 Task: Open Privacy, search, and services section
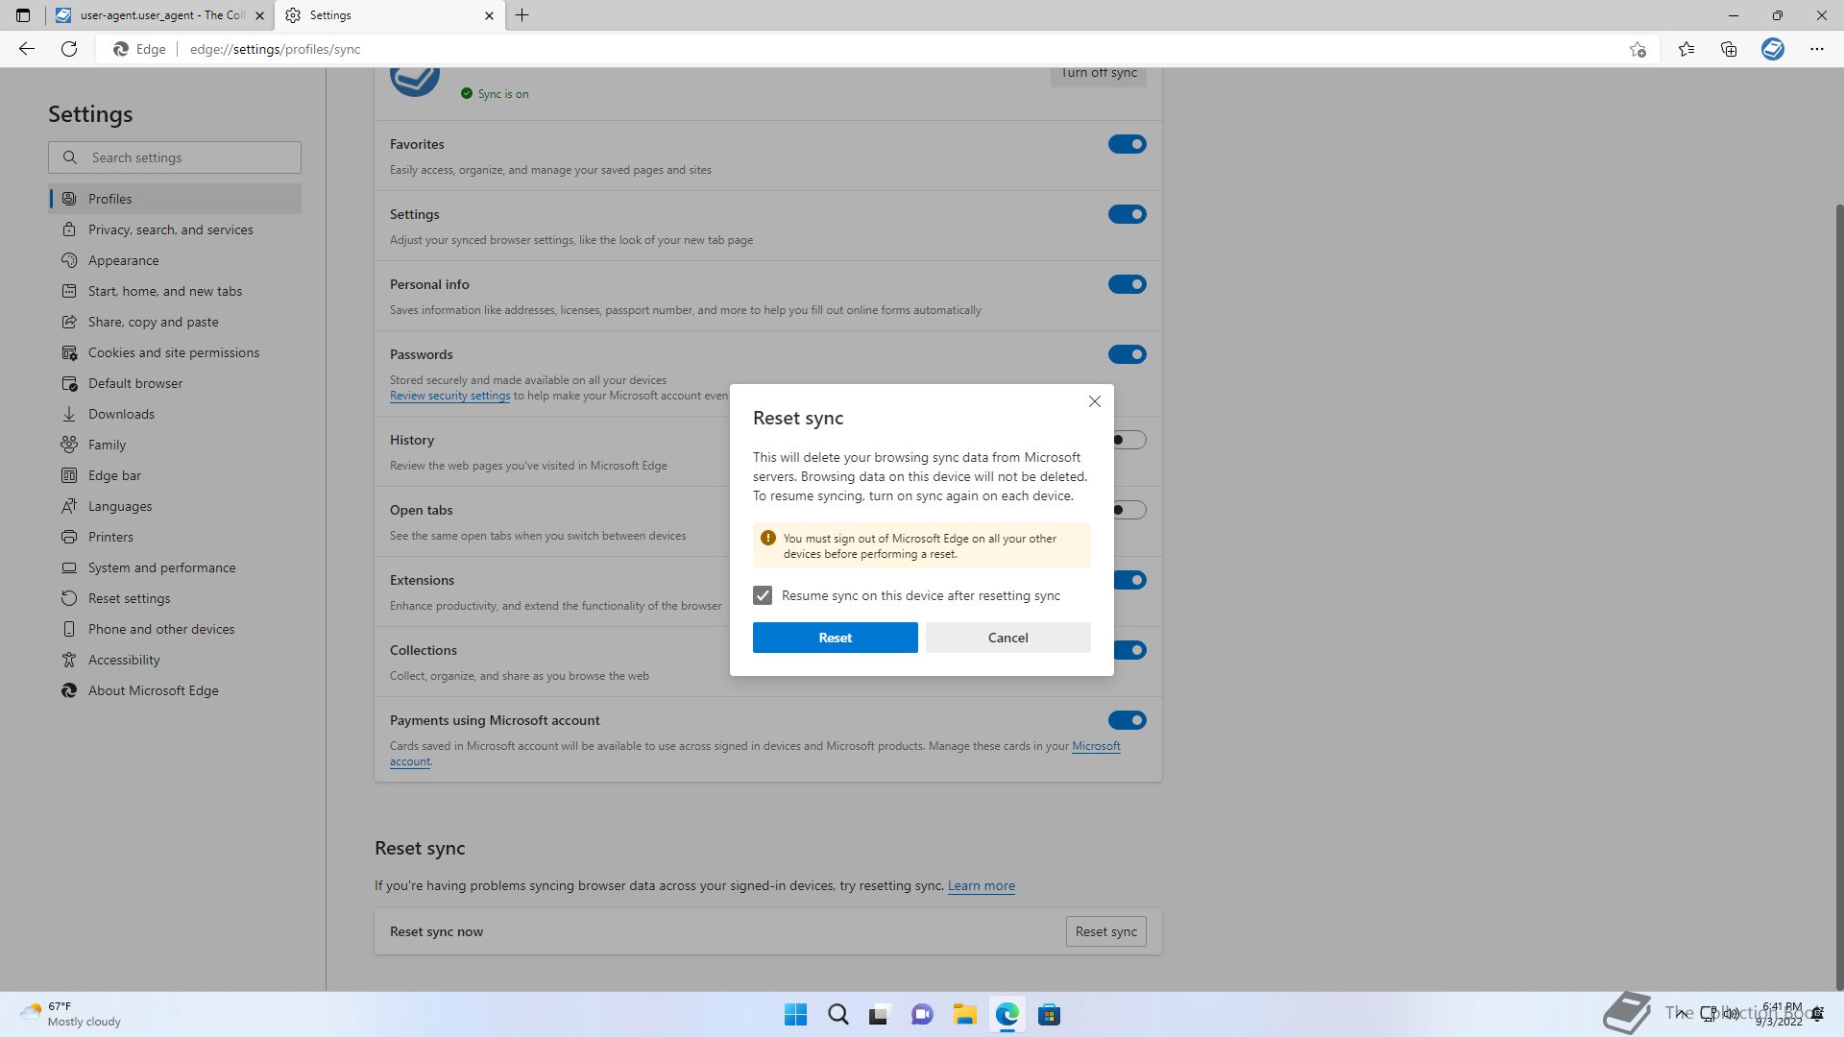(x=170, y=229)
